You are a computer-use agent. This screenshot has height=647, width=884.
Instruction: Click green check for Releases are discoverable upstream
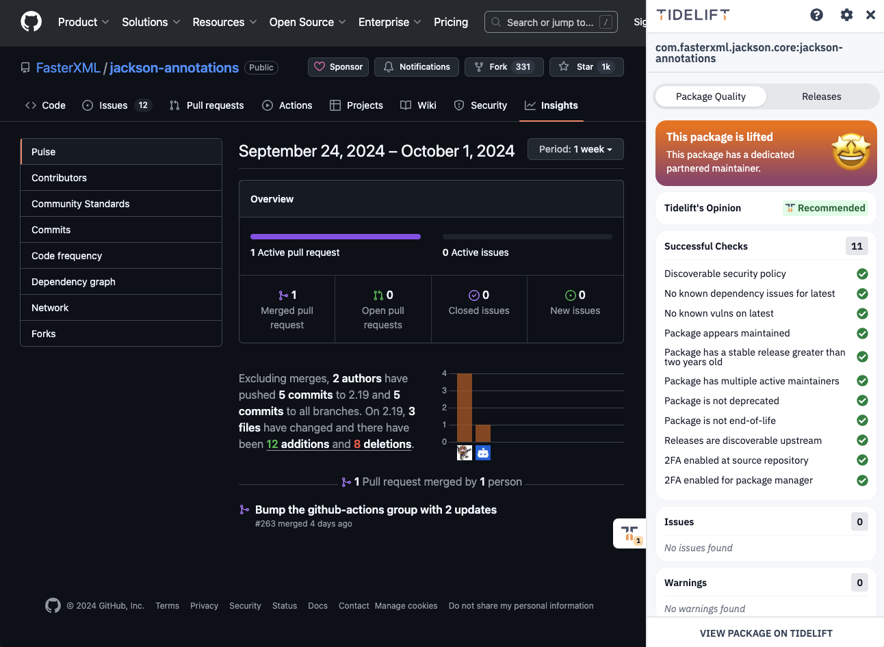(x=862, y=440)
